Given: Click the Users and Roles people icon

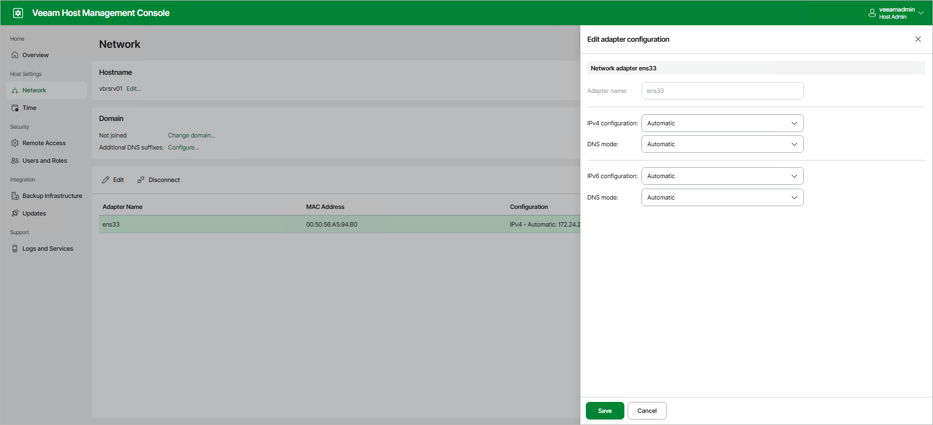Looking at the screenshot, I should [15, 161].
